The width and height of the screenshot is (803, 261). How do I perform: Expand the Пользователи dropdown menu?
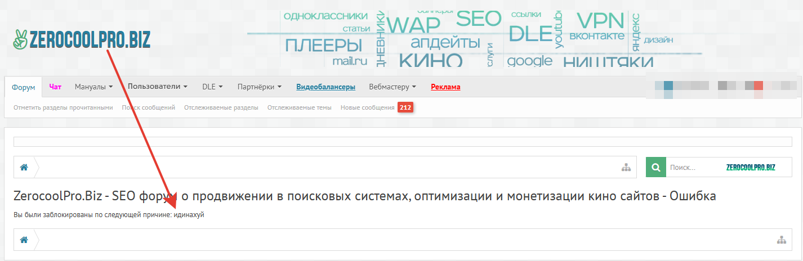[x=158, y=87]
